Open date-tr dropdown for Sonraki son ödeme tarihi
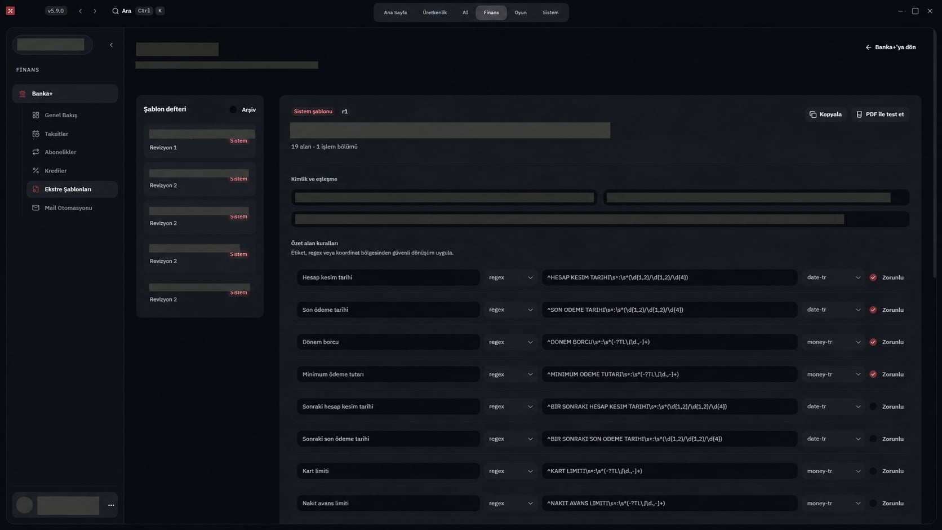Screen dimensions: 942x530 [833, 439]
